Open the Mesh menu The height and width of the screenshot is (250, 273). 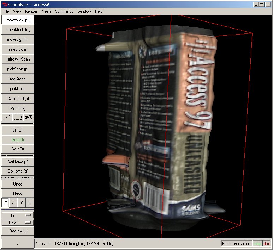pos(46,11)
